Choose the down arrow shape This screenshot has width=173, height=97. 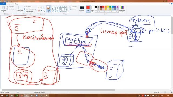(53, 11)
